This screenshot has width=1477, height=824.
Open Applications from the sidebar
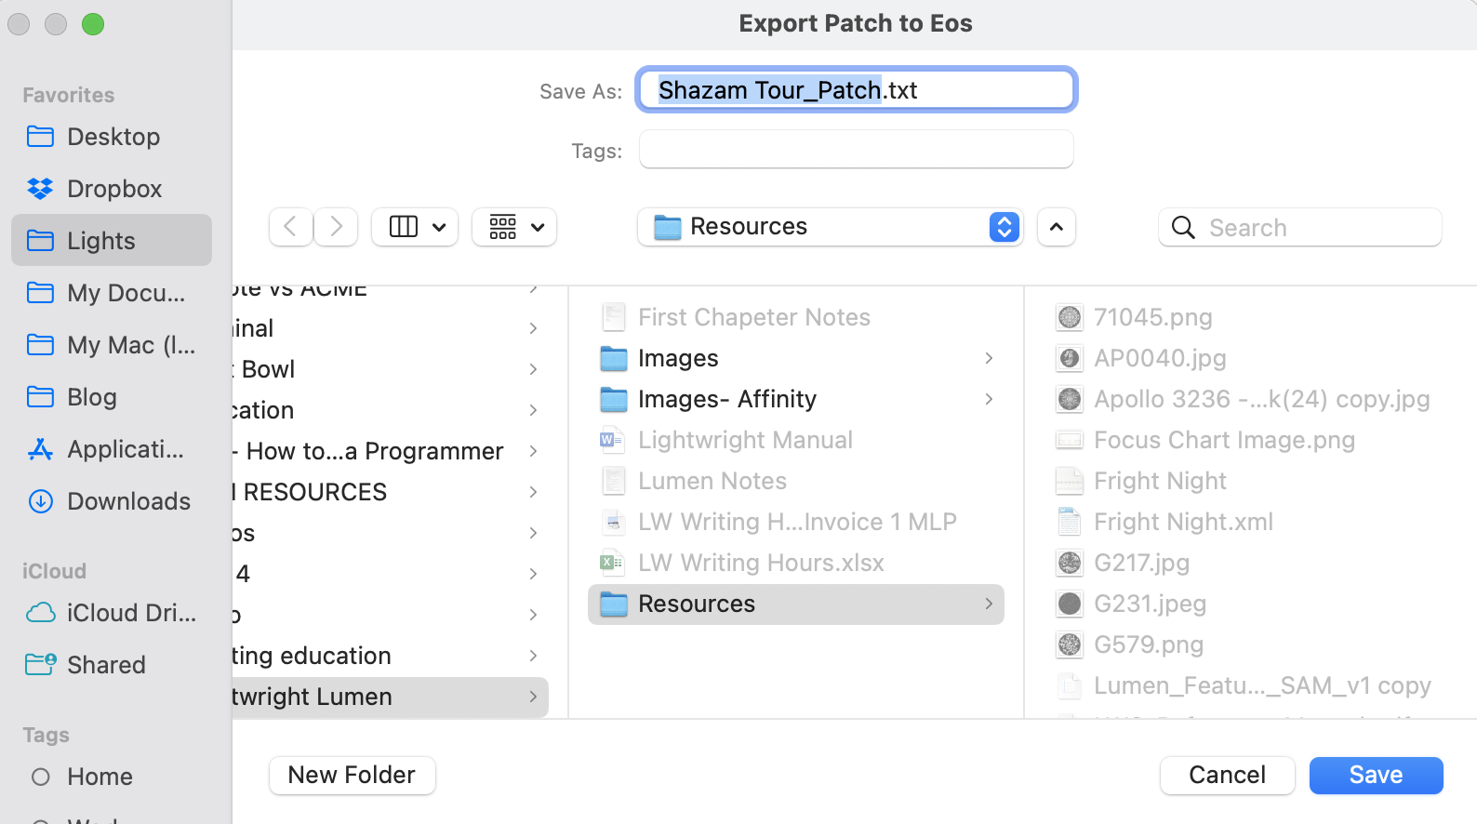point(125,449)
